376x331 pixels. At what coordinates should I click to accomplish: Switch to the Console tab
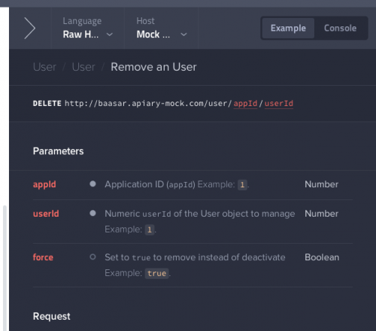(x=340, y=28)
